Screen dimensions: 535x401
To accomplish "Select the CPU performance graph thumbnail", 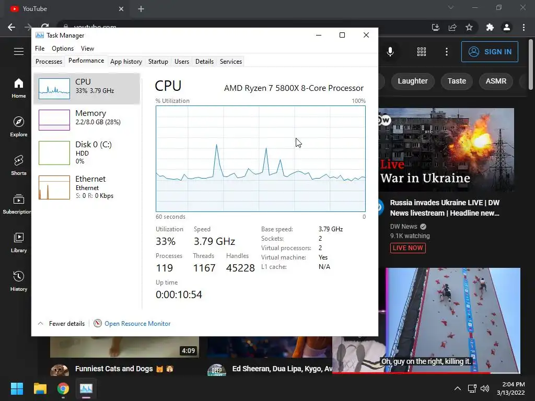I will point(54,89).
